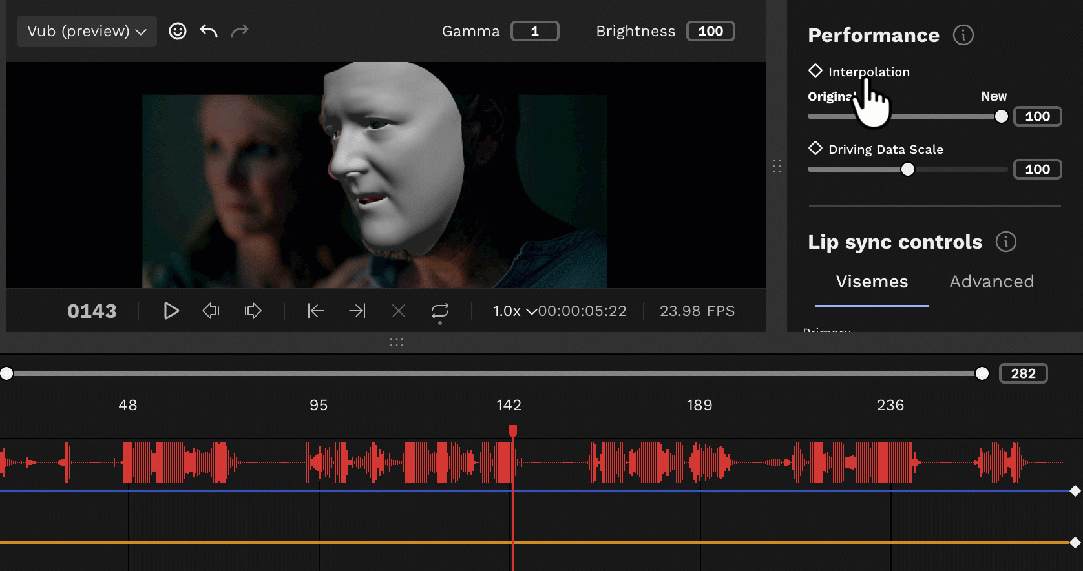1083x571 pixels.
Task: Click timeline frame label 95
Action: tap(319, 405)
